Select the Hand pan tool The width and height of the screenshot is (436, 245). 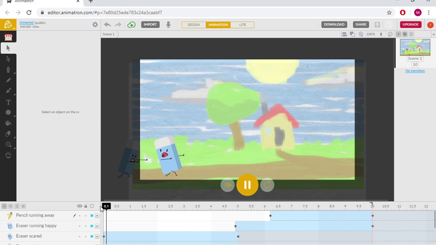tap(8, 156)
